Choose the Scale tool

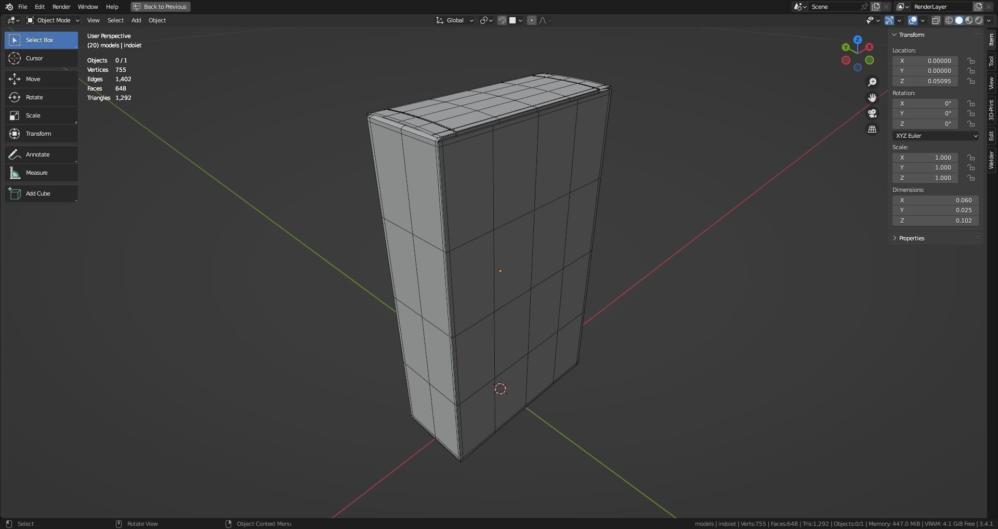[x=41, y=115]
